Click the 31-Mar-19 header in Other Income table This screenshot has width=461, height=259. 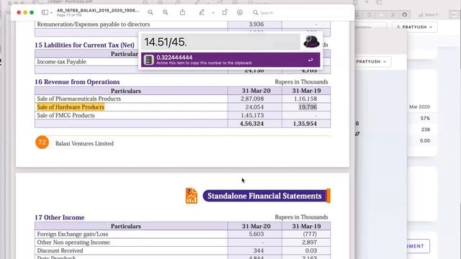[x=306, y=226]
